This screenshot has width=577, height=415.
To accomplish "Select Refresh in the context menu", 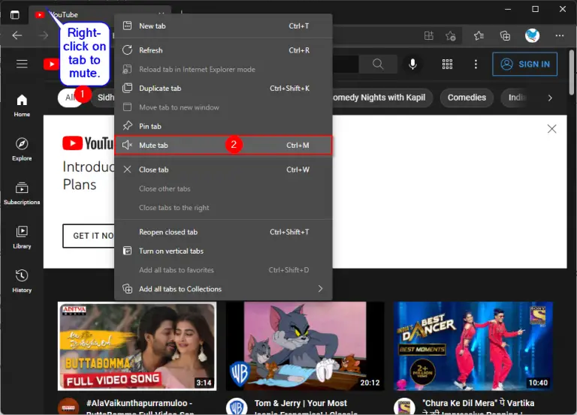I will (x=223, y=50).
